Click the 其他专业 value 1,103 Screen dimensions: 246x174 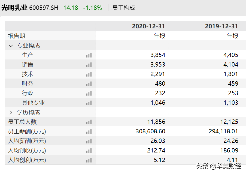coord(231,103)
